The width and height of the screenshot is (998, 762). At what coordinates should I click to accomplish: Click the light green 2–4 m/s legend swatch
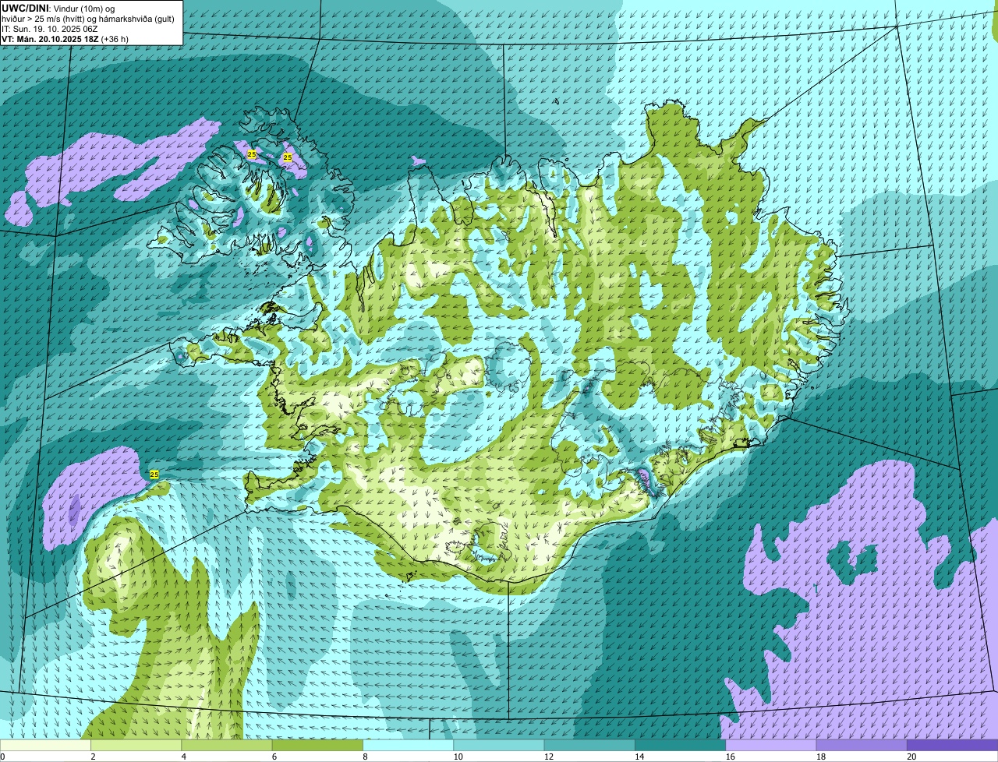[x=136, y=746]
